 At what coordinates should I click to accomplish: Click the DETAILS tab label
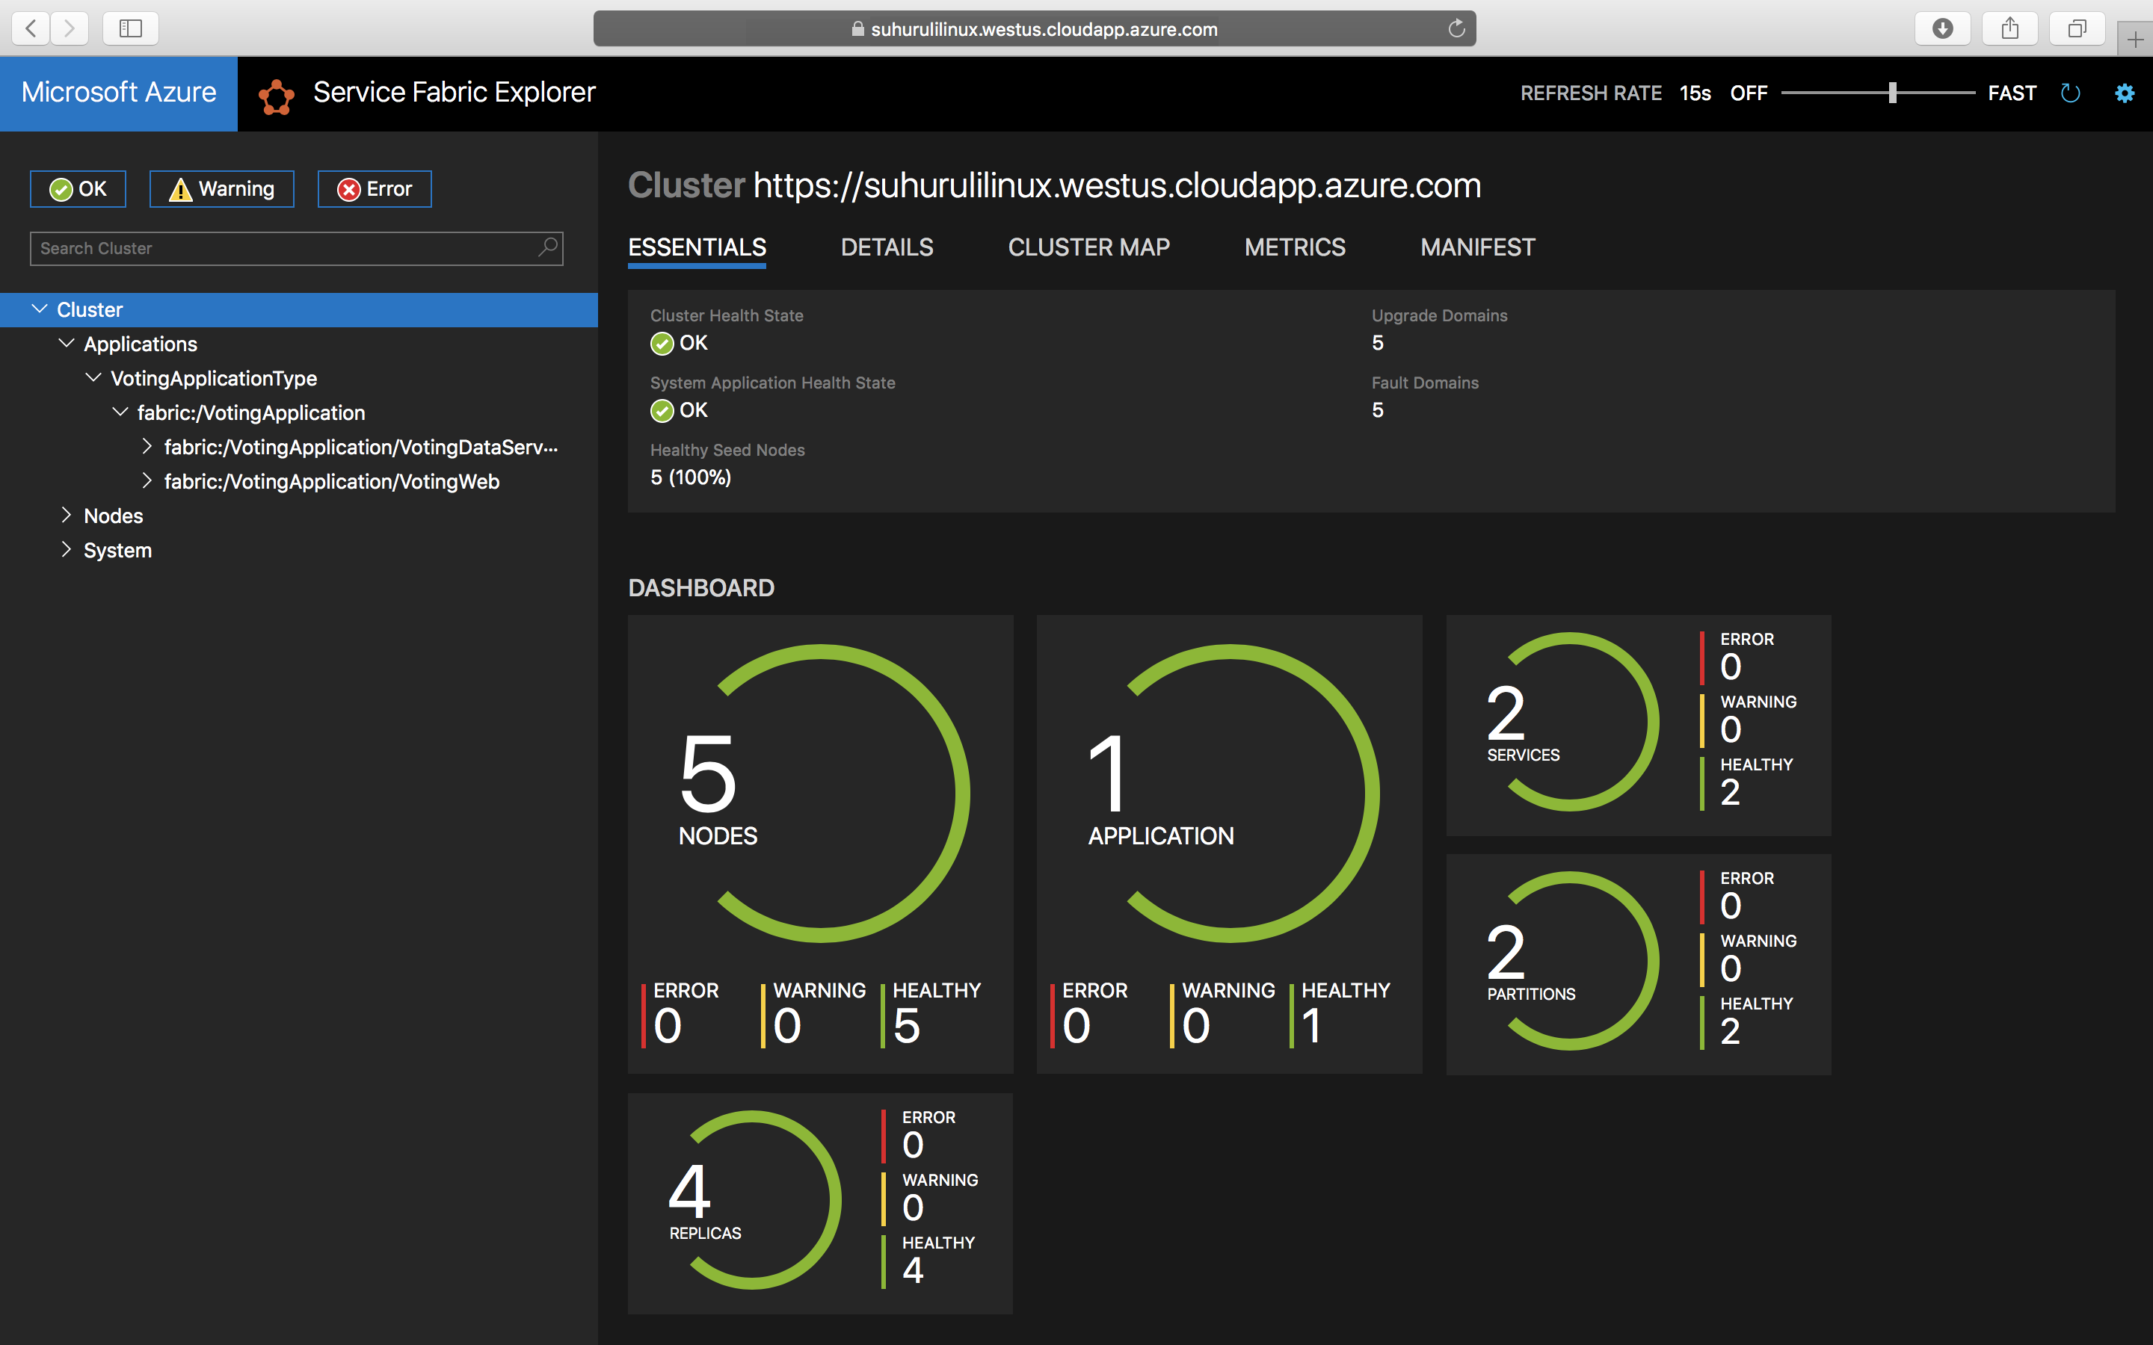tap(887, 247)
